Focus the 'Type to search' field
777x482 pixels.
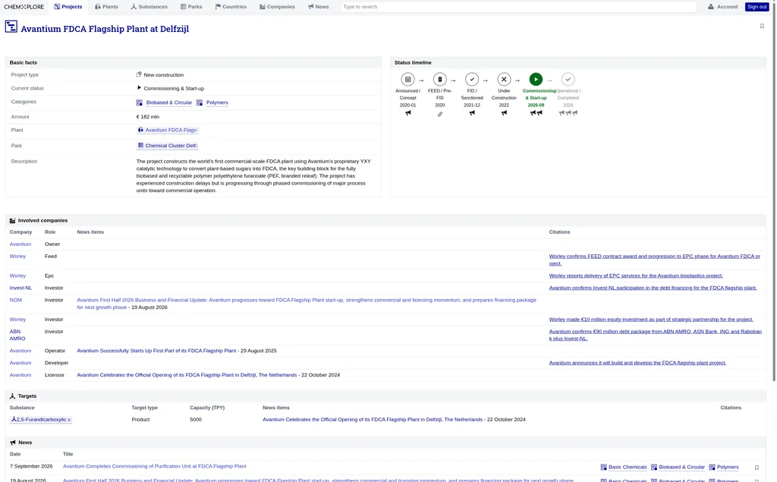(x=518, y=7)
